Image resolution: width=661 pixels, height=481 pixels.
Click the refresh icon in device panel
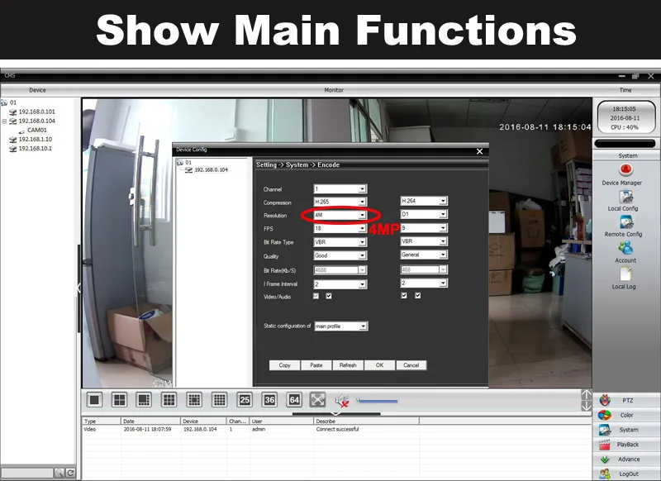point(70,473)
